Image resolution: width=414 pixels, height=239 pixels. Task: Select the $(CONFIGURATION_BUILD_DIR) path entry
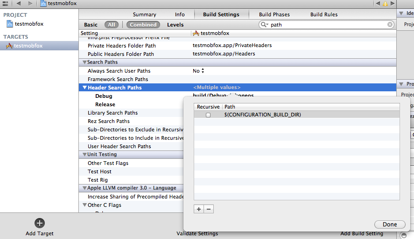tap(262, 115)
